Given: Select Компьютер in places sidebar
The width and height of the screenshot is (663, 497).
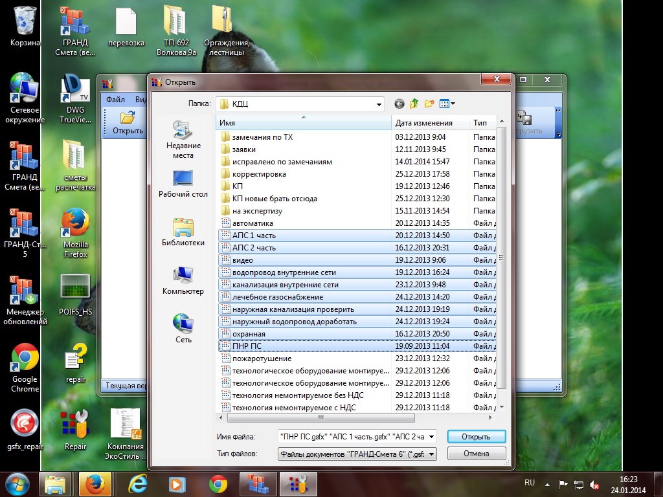Looking at the screenshot, I should click(183, 281).
